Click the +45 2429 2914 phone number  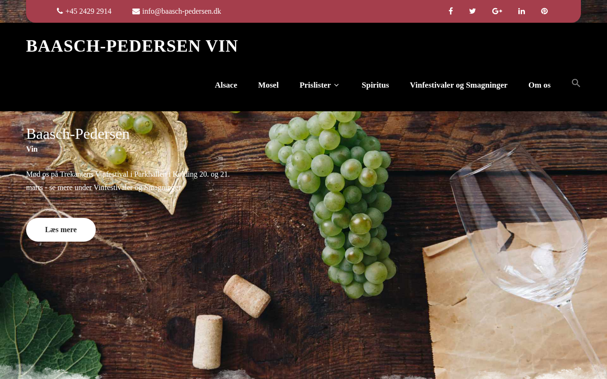pyautogui.click(x=89, y=11)
